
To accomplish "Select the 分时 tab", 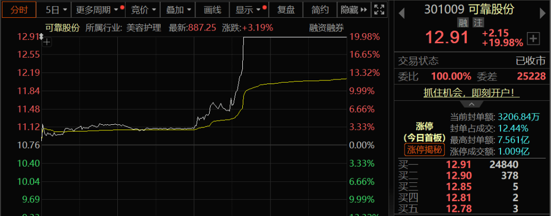I will click(x=19, y=10).
